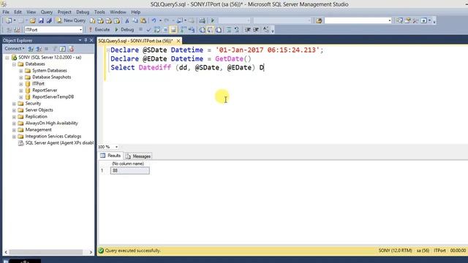Click the (No column name) header
The width and height of the screenshot is (468, 263).
tap(128, 164)
